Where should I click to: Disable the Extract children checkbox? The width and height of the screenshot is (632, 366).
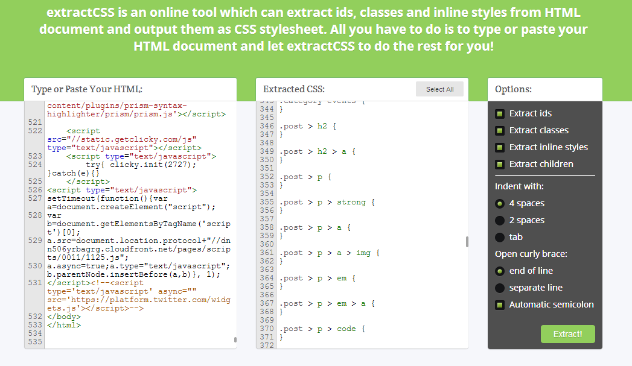tap(500, 164)
